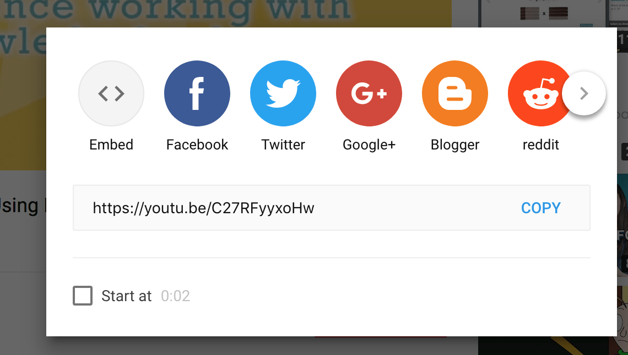Open the Embed code option icon
Image resolution: width=628 pixels, height=355 pixels.
pos(111,93)
